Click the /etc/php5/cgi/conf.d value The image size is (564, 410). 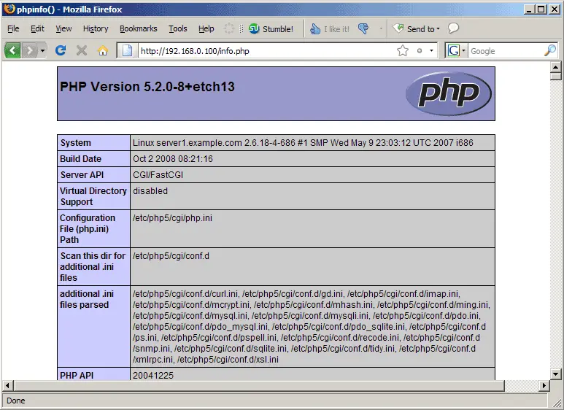tap(171, 256)
